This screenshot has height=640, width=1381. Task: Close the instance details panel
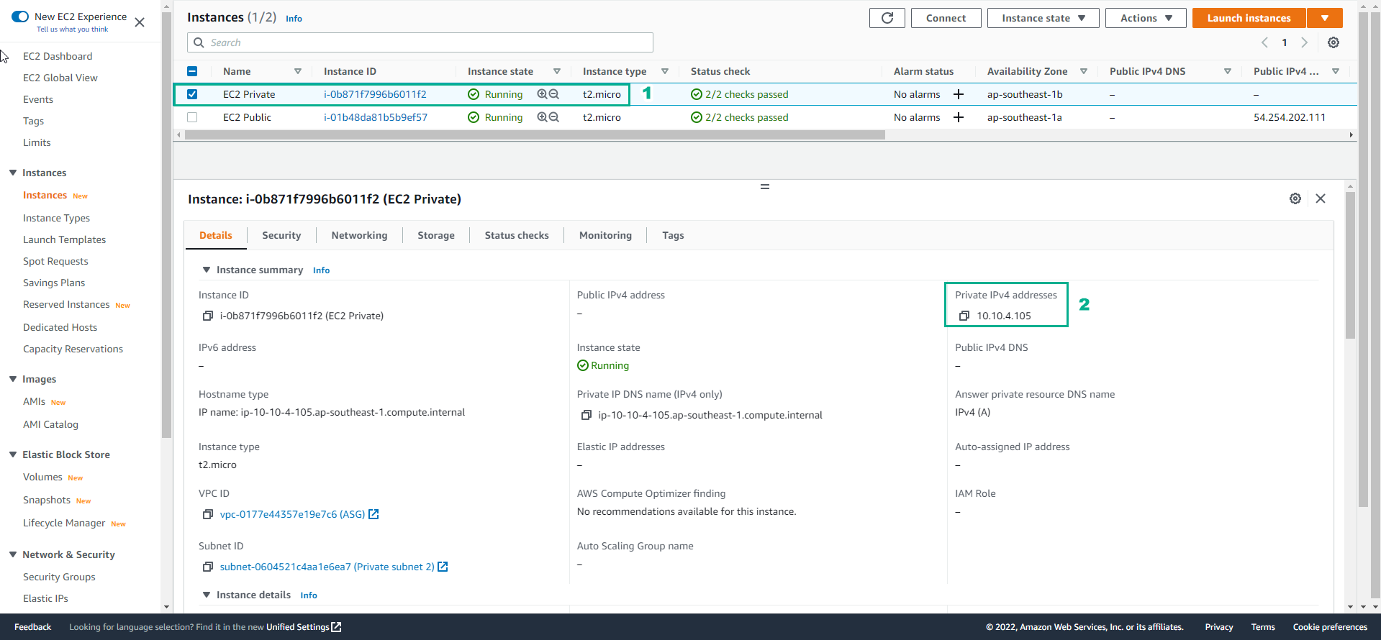pyautogui.click(x=1321, y=198)
